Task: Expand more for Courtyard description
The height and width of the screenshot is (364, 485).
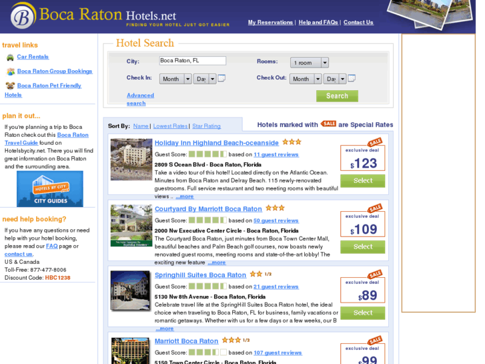Action: (217, 262)
